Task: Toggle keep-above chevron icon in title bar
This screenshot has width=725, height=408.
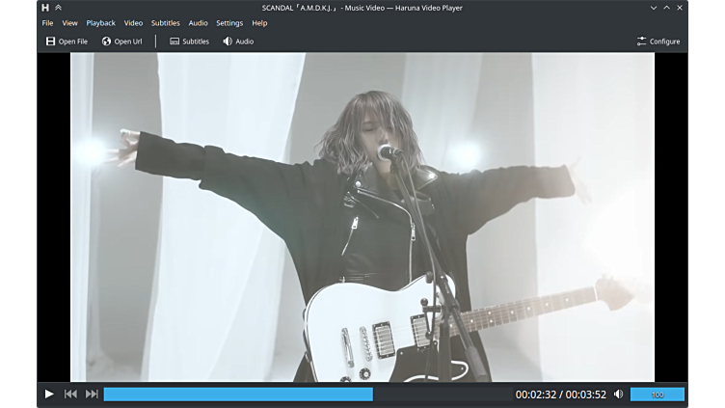Action: click(x=58, y=7)
